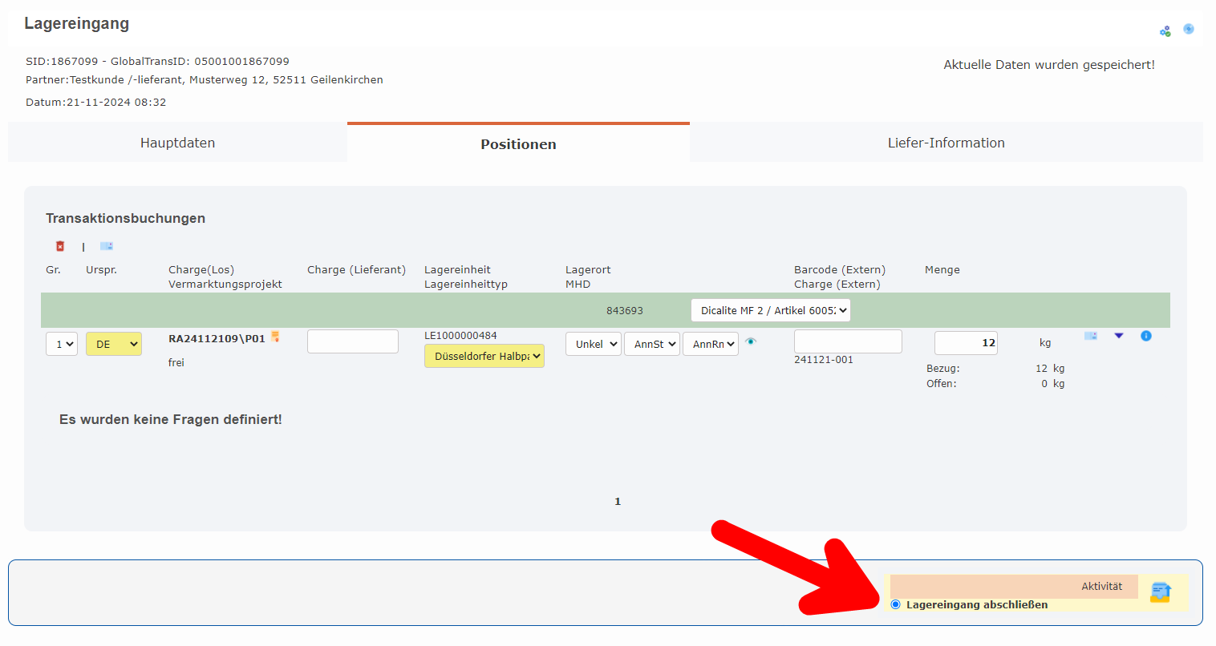
Task: Switch to the Hauptdaten tab
Action: (x=177, y=143)
